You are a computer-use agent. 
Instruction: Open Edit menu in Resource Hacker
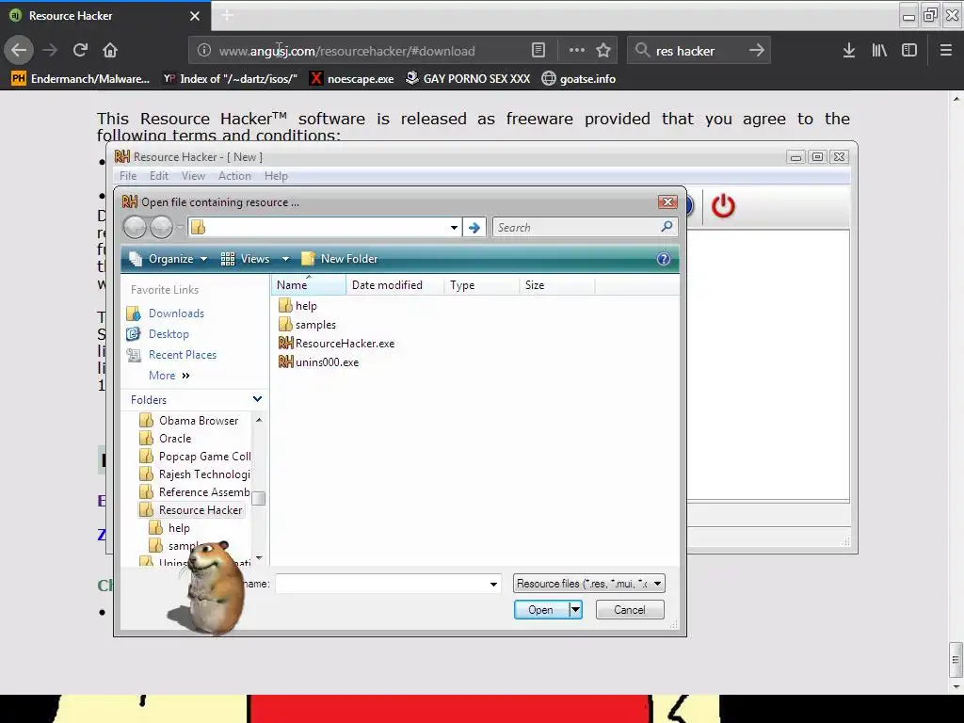coord(158,176)
